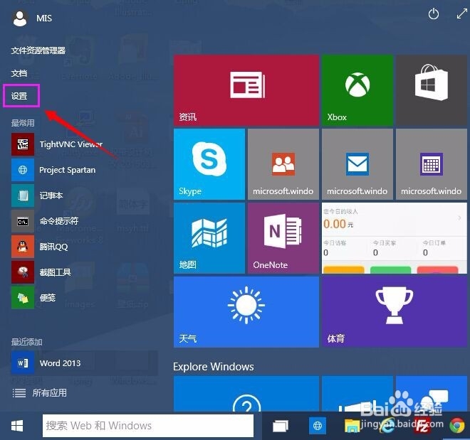Launch 腾讯QQ penguin icon
Screen dimensions: 470x440
23,247
